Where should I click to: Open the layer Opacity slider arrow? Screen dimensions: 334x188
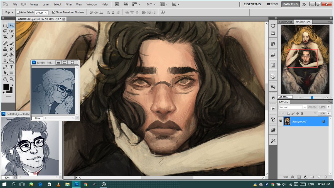coord(329,107)
